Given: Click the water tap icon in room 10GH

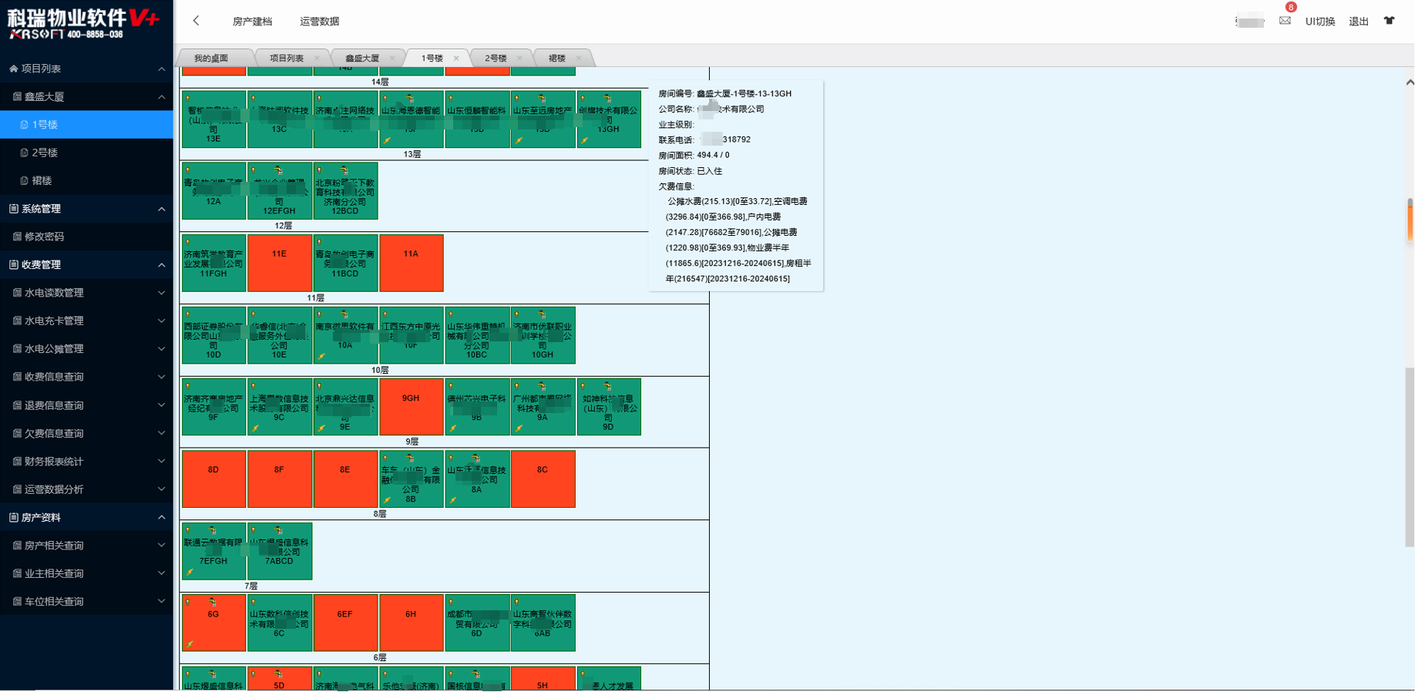Looking at the screenshot, I should pyautogui.click(x=542, y=314).
